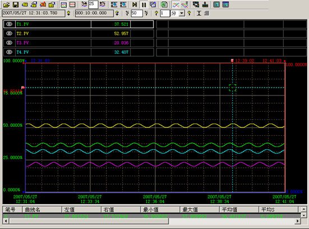Screen dimensions: 309x229
Task: Click the 曲线名 column header
Action: tap(42, 209)
